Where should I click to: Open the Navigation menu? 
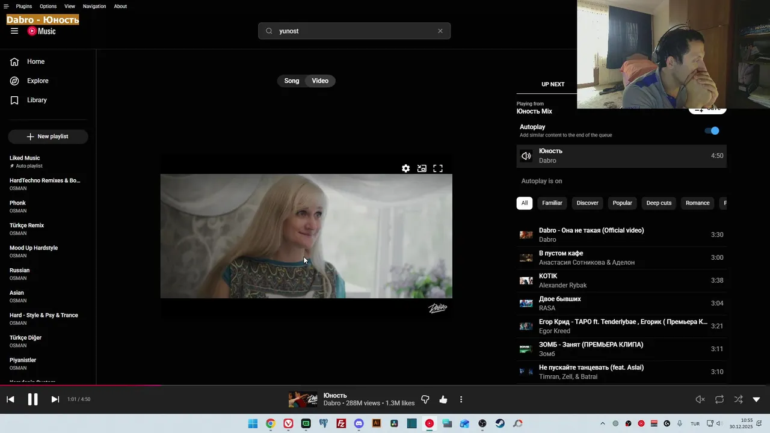coord(94,6)
